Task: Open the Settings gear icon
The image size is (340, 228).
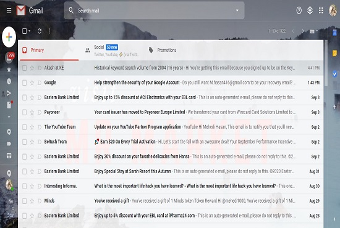Action: (310, 10)
